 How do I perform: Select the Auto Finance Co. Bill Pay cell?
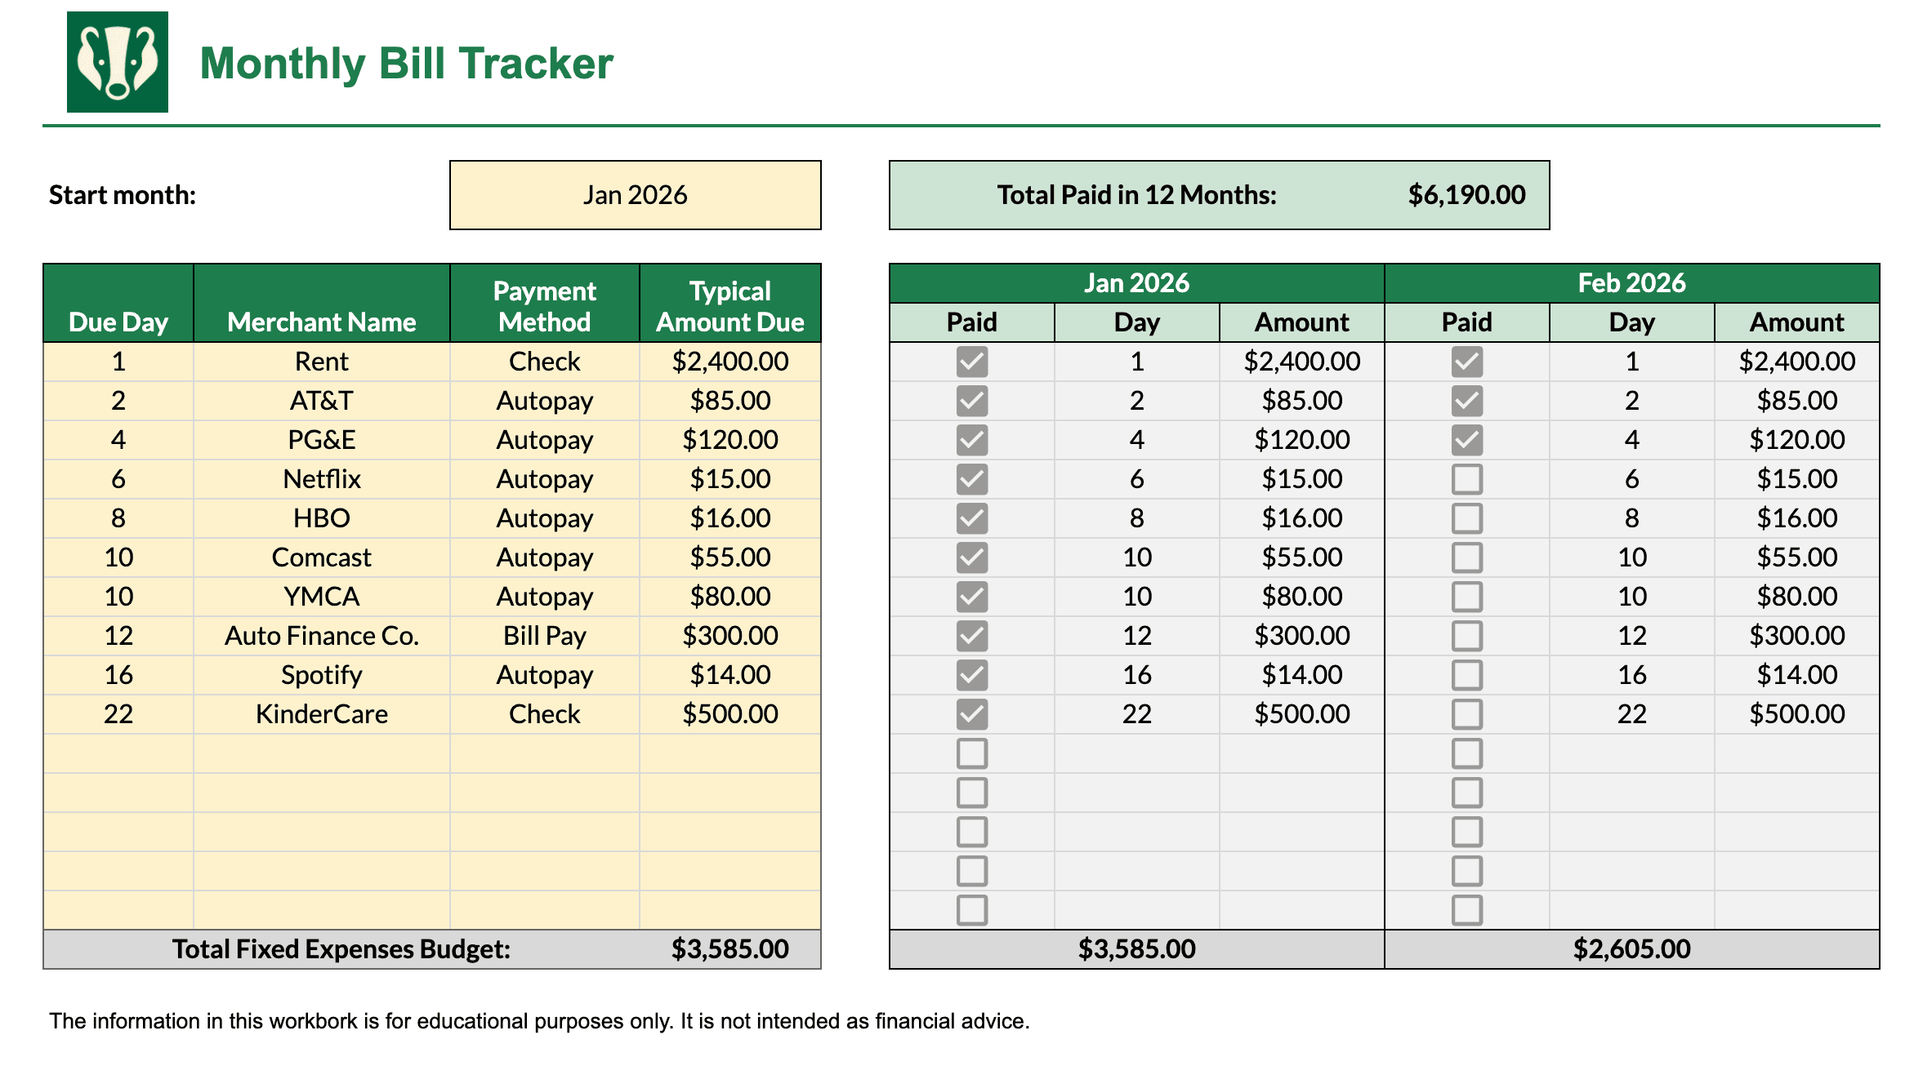[x=544, y=635]
